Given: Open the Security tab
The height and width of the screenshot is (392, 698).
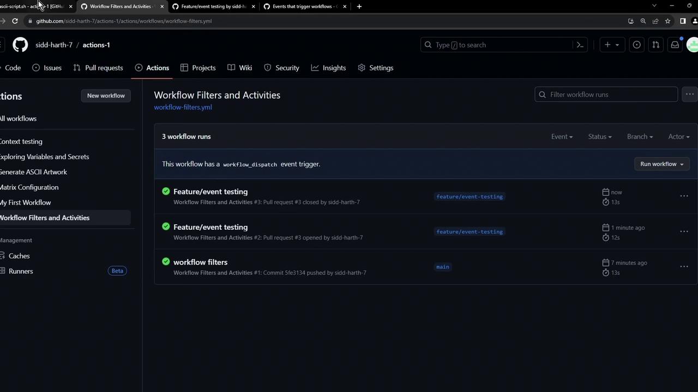Looking at the screenshot, I should (x=281, y=68).
